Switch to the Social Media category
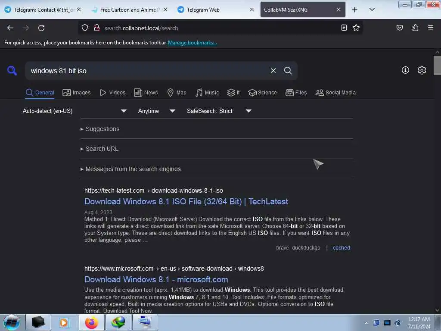The image size is (441, 331). [x=335, y=93]
